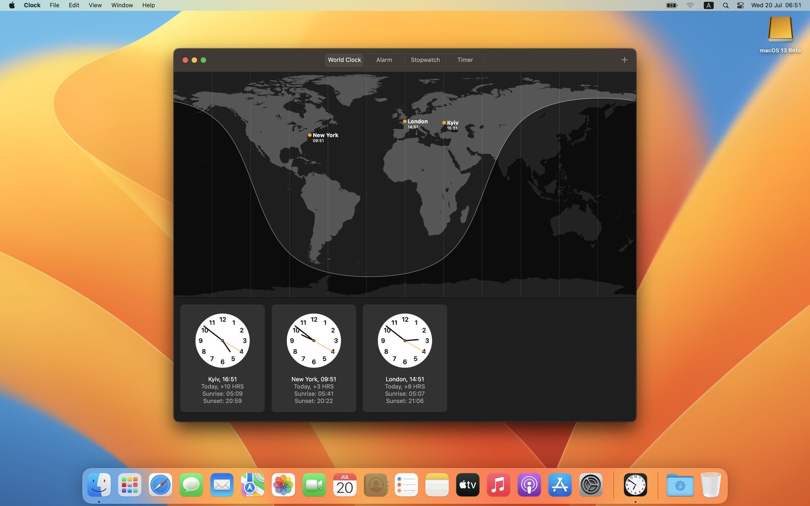Open Messages from the Dock
Screen dimensions: 810x506
click(191, 485)
